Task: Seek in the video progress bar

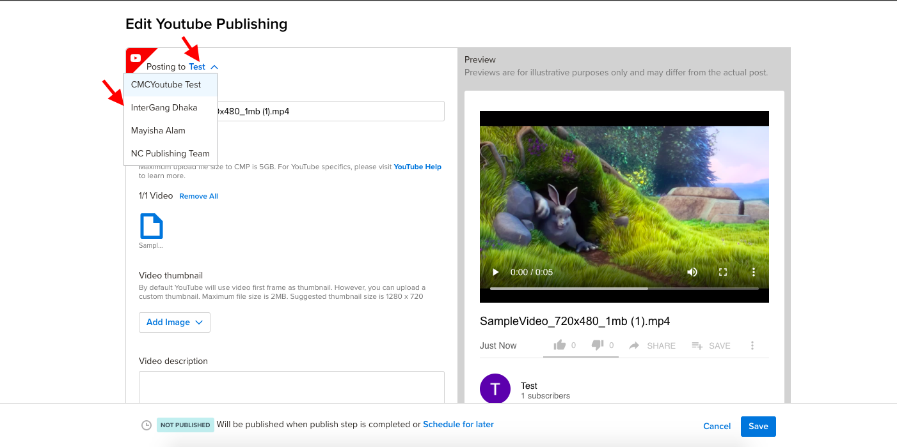Action: (624, 289)
